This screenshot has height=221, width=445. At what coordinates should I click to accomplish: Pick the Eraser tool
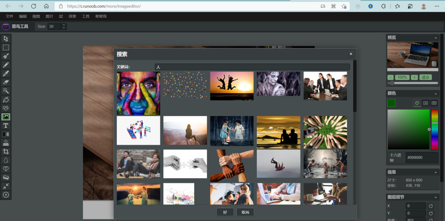tap(6, 82)
